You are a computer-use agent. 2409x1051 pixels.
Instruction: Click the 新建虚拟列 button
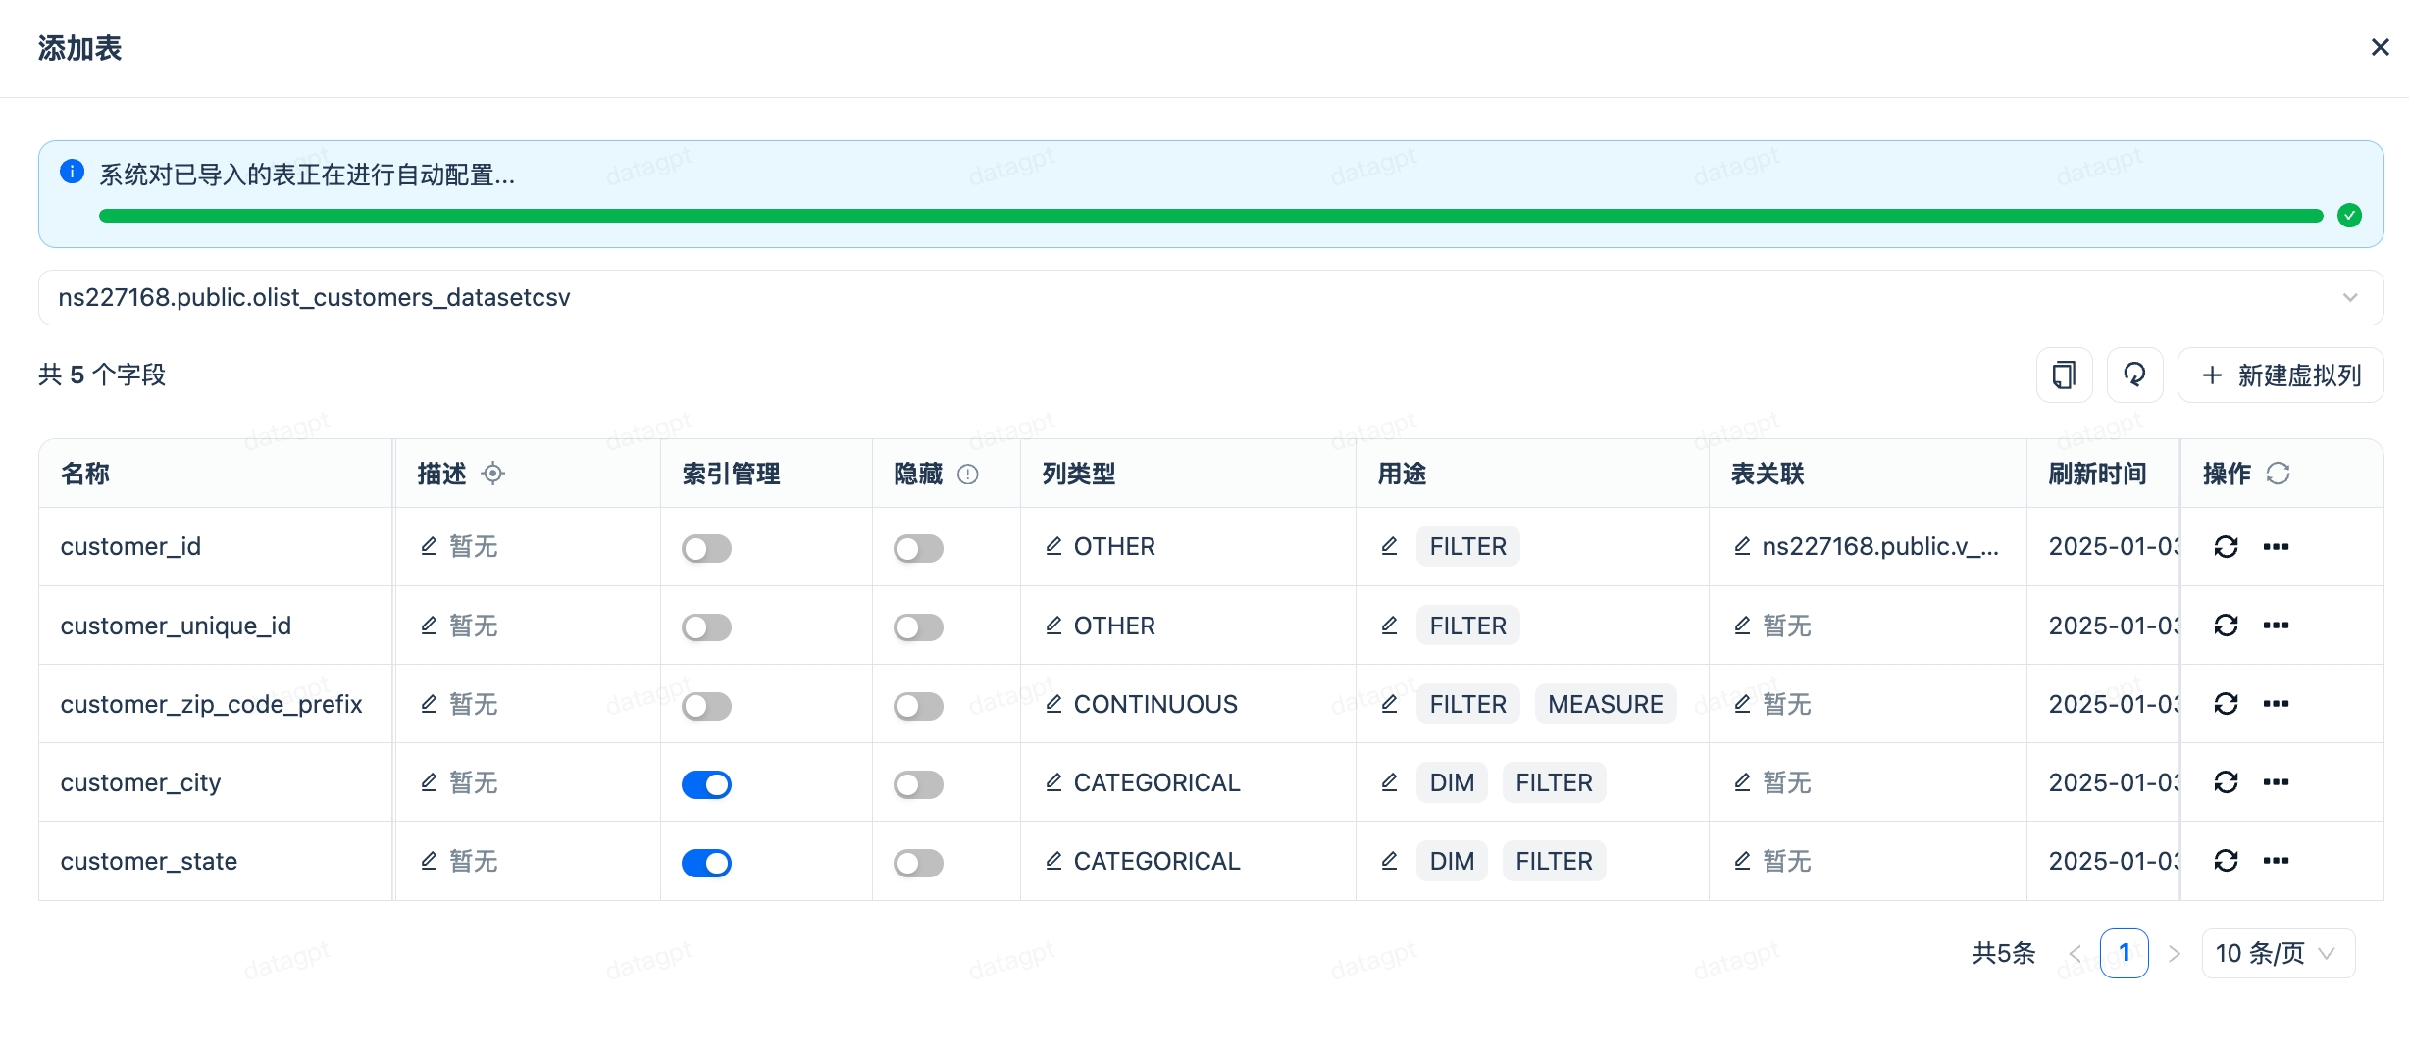click(2280, 375)
